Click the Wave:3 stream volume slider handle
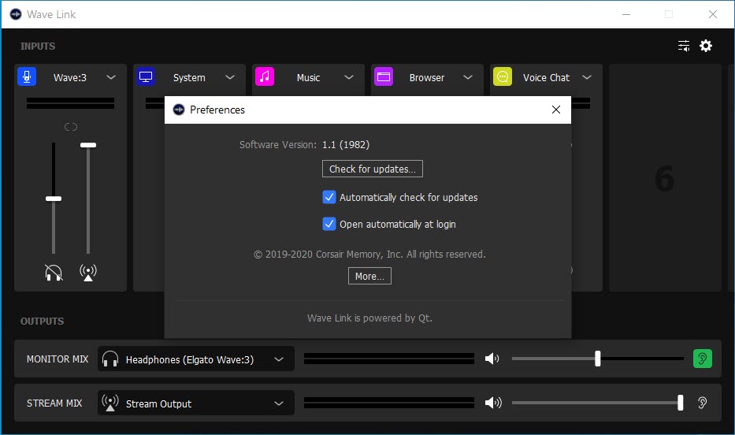The width and height of the screenshot is (735, 435). tap(88, 145)
